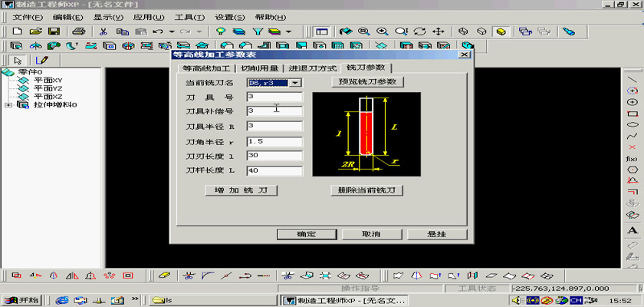Image resolution: width=644 pixels, height=307 pixels.
Task: Select 平面XY in the feature tree
Action: coord(48,80)
